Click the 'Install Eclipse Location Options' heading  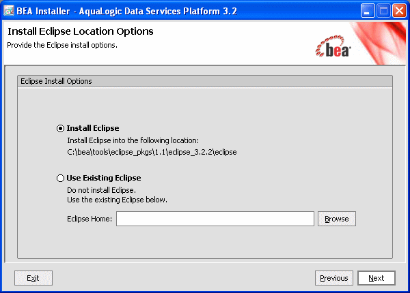coord(81,31)
